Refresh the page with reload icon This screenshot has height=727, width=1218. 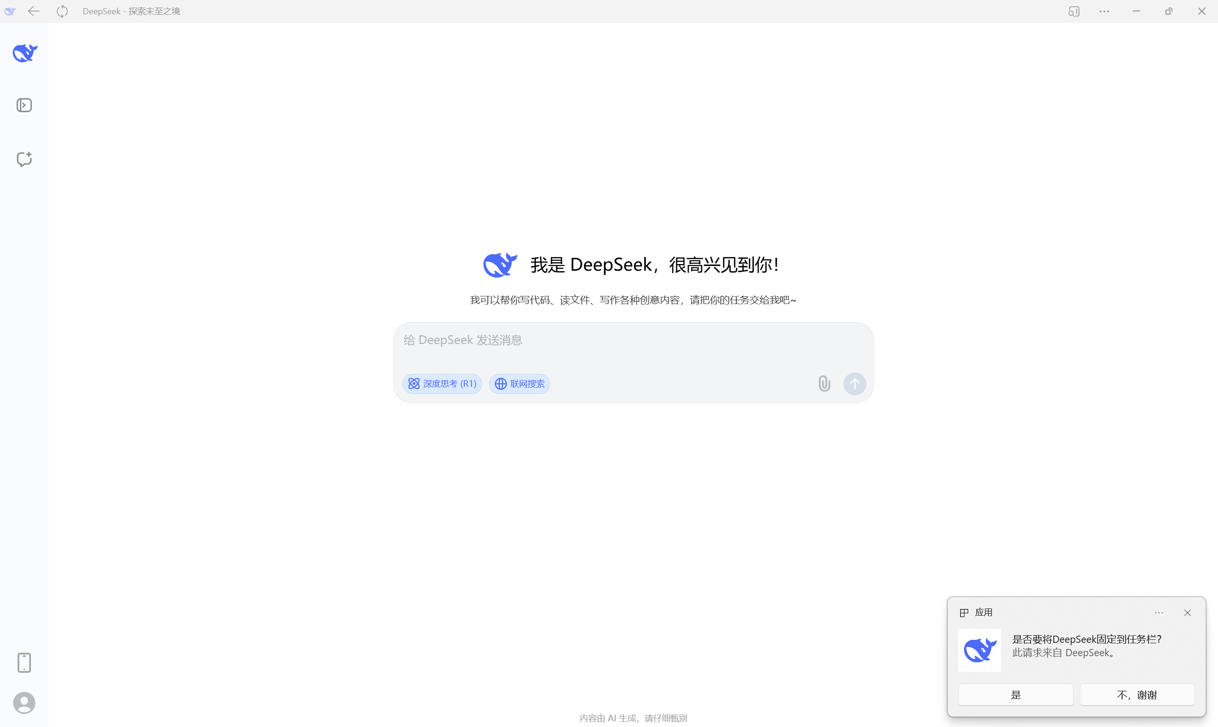62,11
